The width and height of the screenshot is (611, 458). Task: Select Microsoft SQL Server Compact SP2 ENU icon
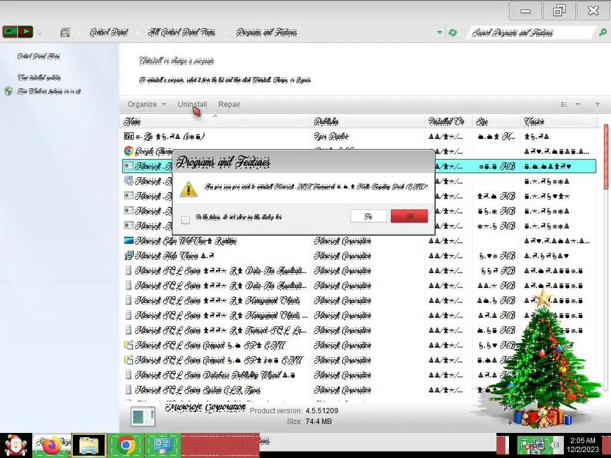pyautogui.click(x=129, y=345)
